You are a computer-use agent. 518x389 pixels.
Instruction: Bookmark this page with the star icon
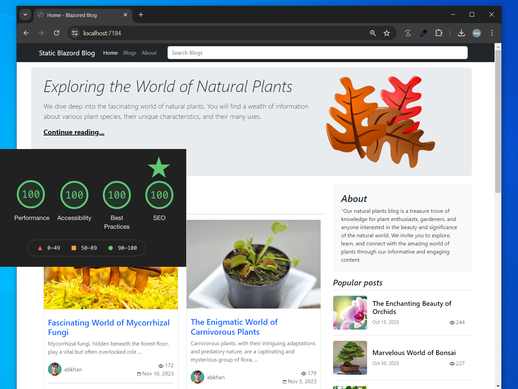(387, 33)
